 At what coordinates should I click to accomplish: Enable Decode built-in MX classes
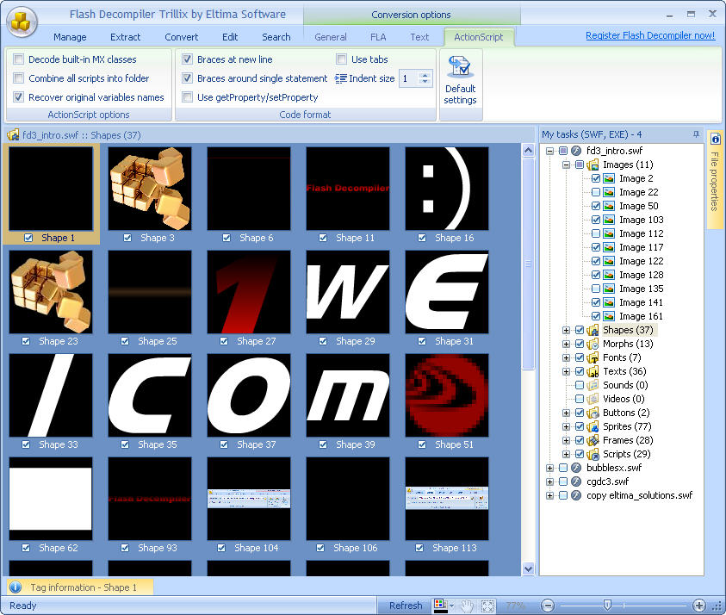coord(19,59)
